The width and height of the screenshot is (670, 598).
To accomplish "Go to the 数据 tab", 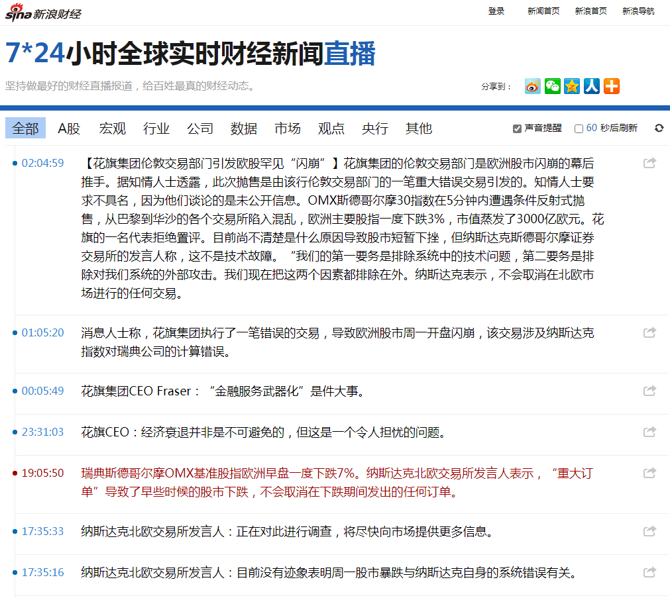I will (244, 128).
